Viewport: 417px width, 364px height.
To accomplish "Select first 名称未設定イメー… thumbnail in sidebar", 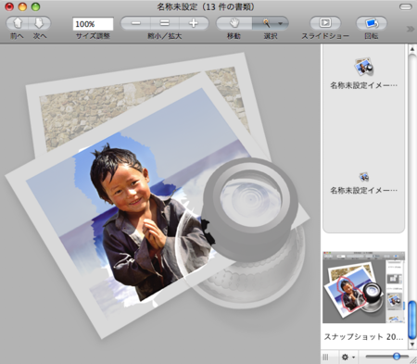I will pos(364,67).
